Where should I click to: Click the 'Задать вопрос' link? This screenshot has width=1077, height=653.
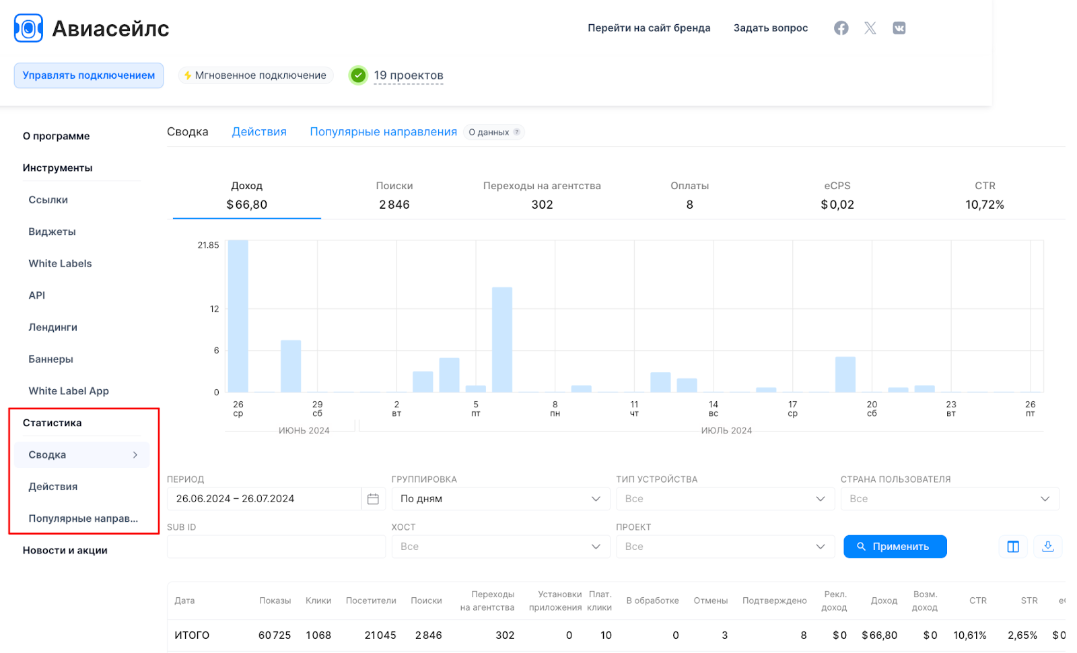[771, 28]
